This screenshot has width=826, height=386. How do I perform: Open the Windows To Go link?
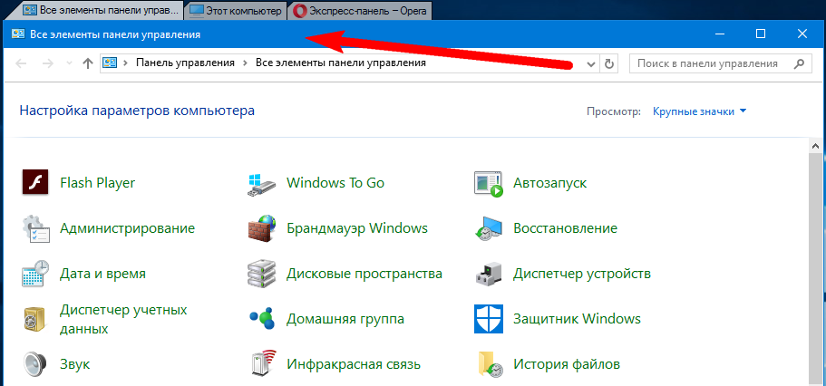(335, 183)
